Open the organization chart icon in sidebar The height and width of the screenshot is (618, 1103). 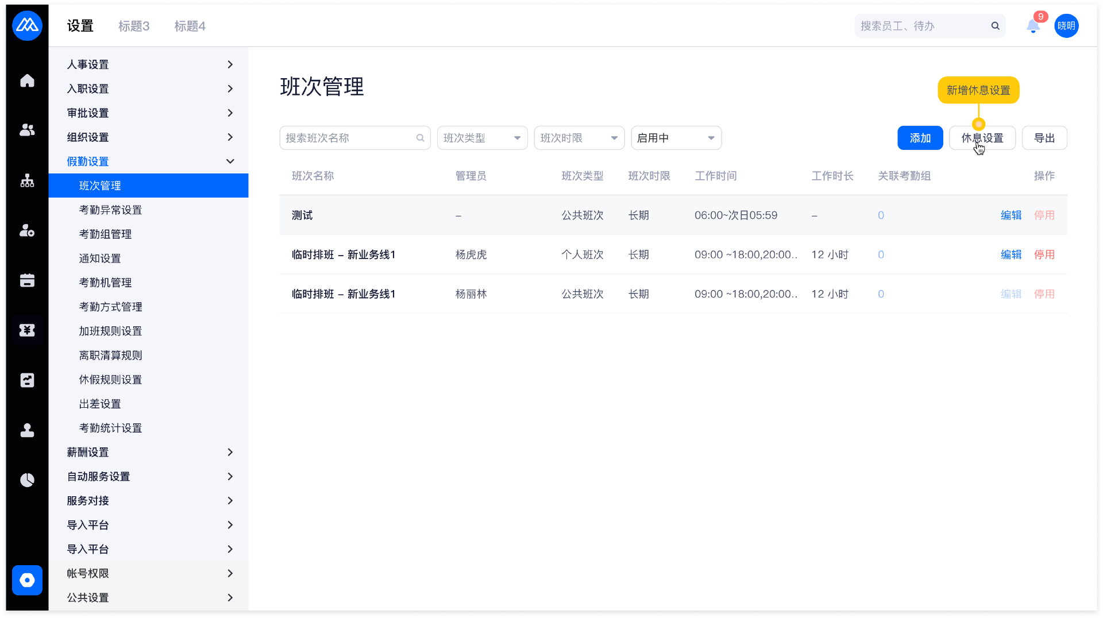(x=27, y=181)
